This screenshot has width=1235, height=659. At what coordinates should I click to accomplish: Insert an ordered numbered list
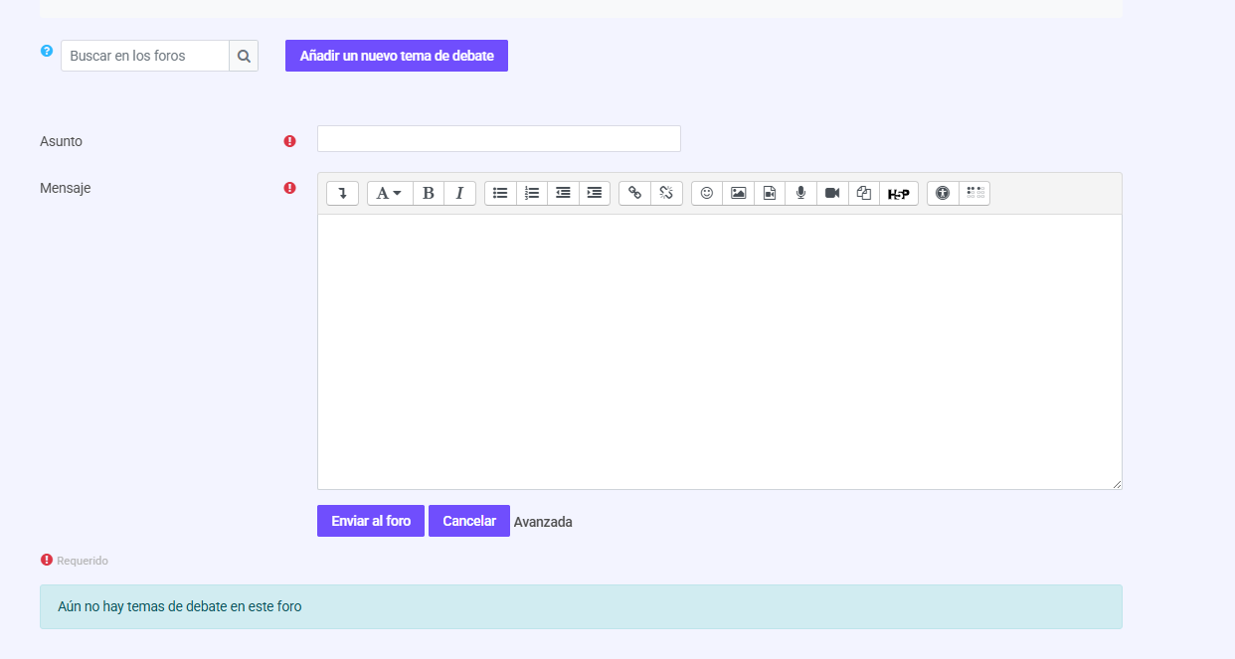point(532,193)
